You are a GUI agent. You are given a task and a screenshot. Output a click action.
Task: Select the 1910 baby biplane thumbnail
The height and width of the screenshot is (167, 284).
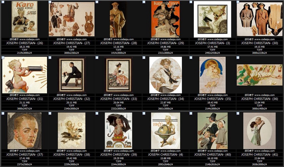[72, 131]
